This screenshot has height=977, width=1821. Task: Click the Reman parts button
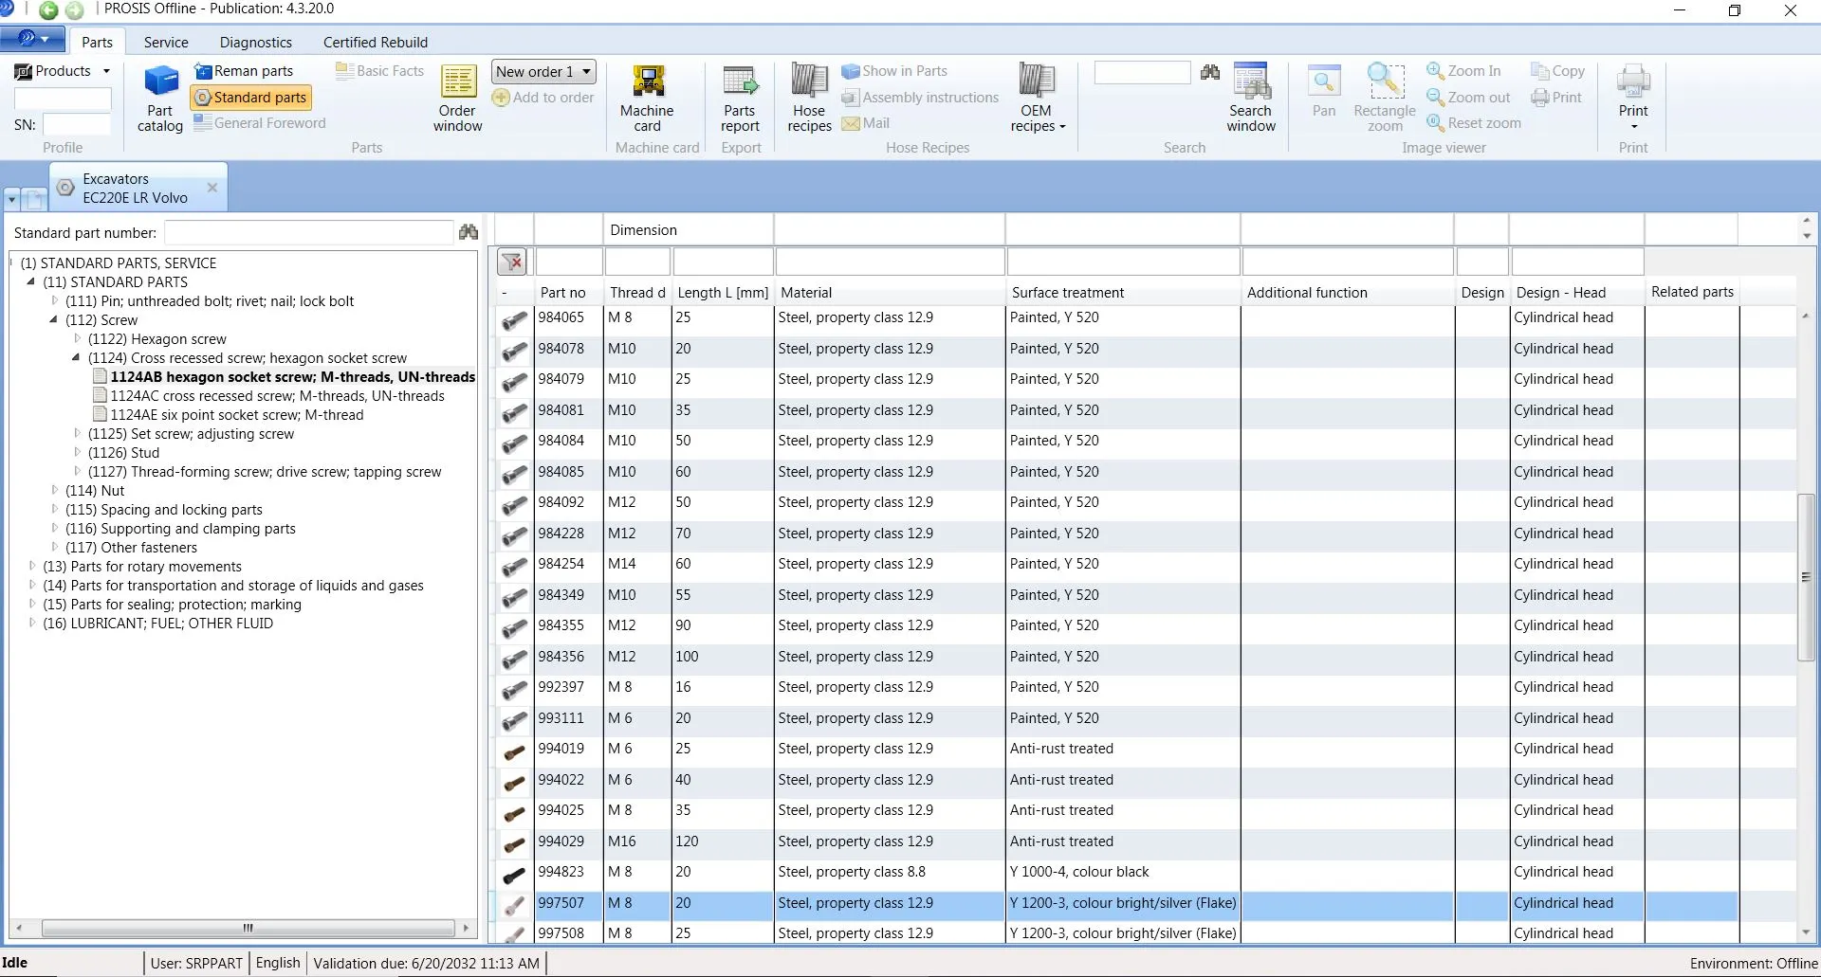click(x=244, y=71)
